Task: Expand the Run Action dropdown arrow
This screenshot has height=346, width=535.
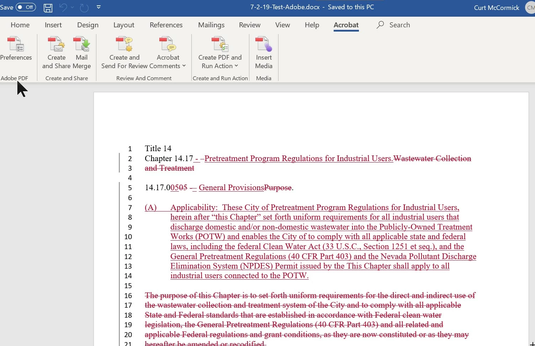Action: pyautogui.click(x=236, y=66)
